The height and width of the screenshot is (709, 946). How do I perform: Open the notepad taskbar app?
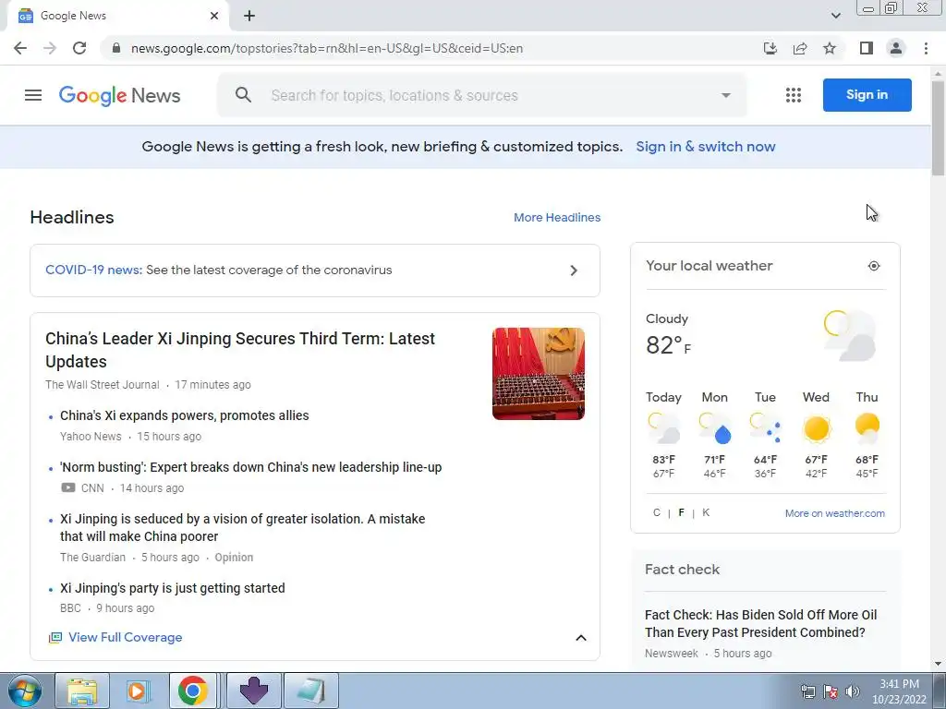click(310, 691)
